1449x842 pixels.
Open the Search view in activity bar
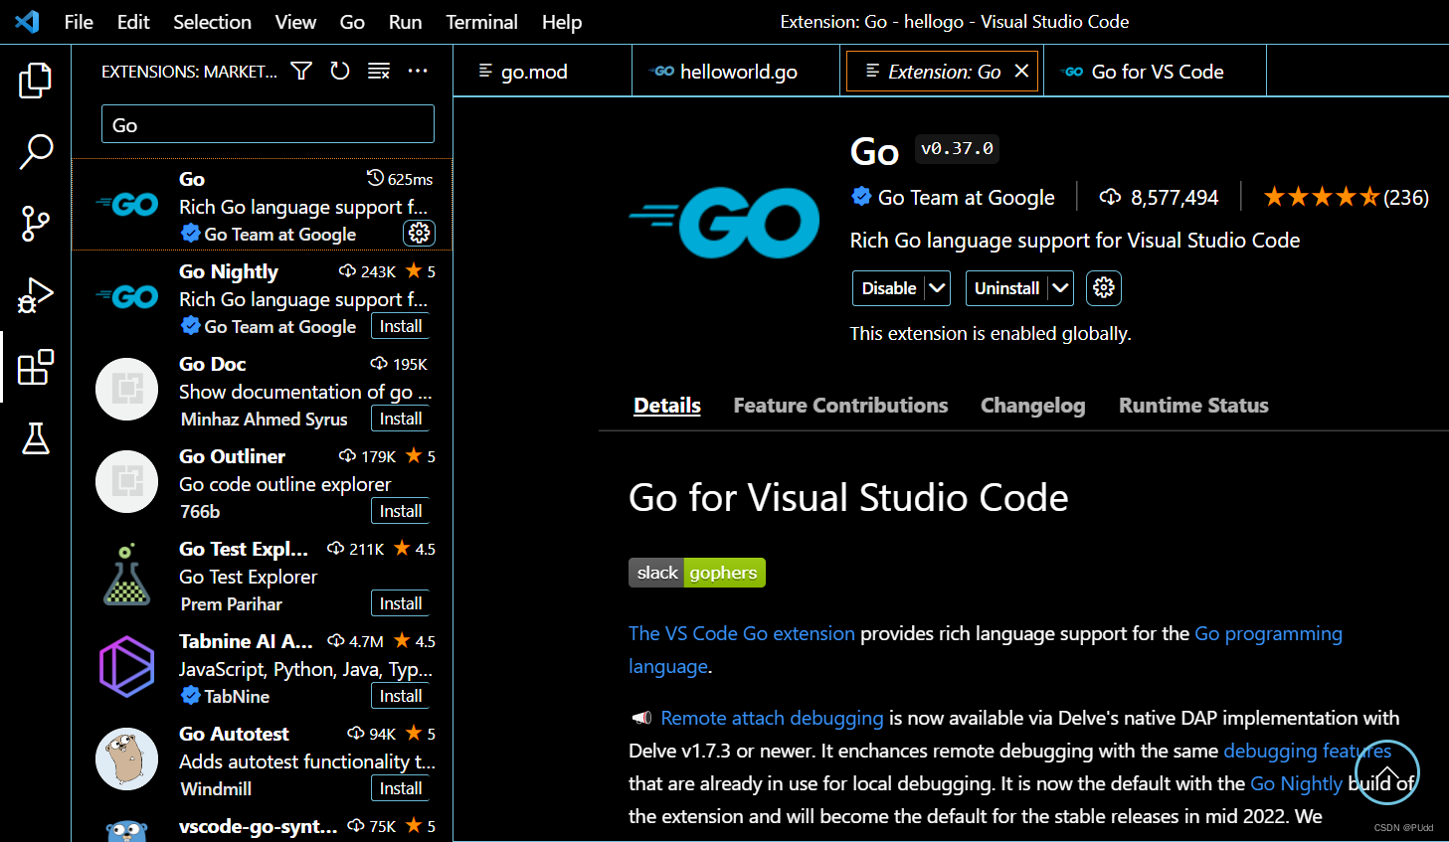[36, 152]
